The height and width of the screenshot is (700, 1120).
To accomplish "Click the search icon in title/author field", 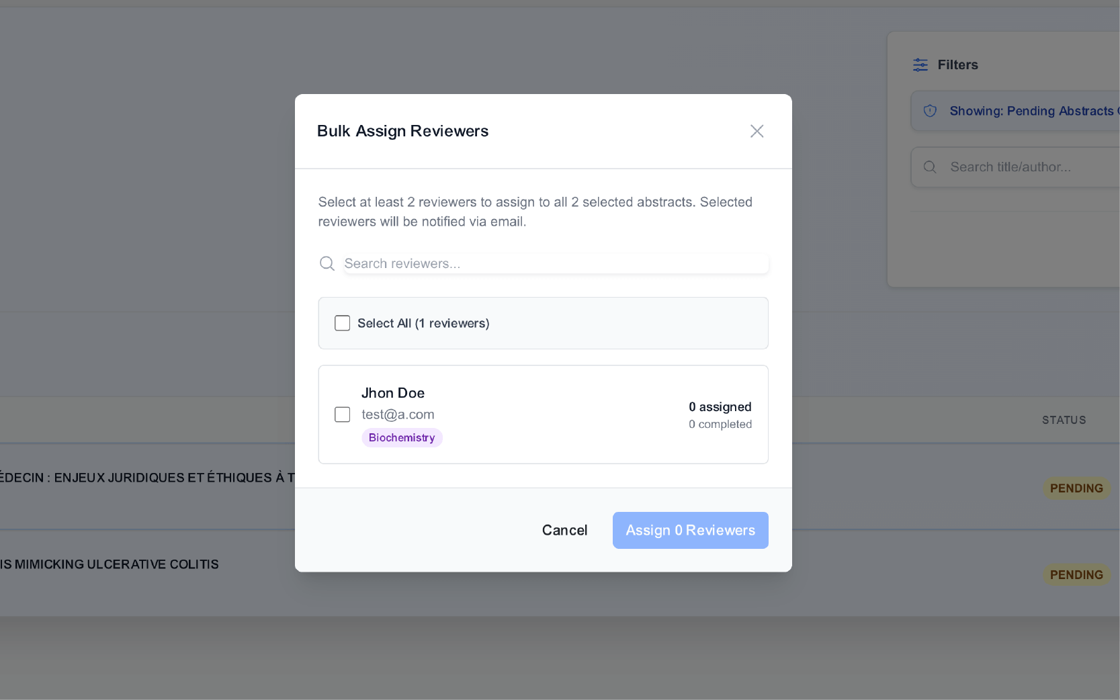I will click(930, 167).
